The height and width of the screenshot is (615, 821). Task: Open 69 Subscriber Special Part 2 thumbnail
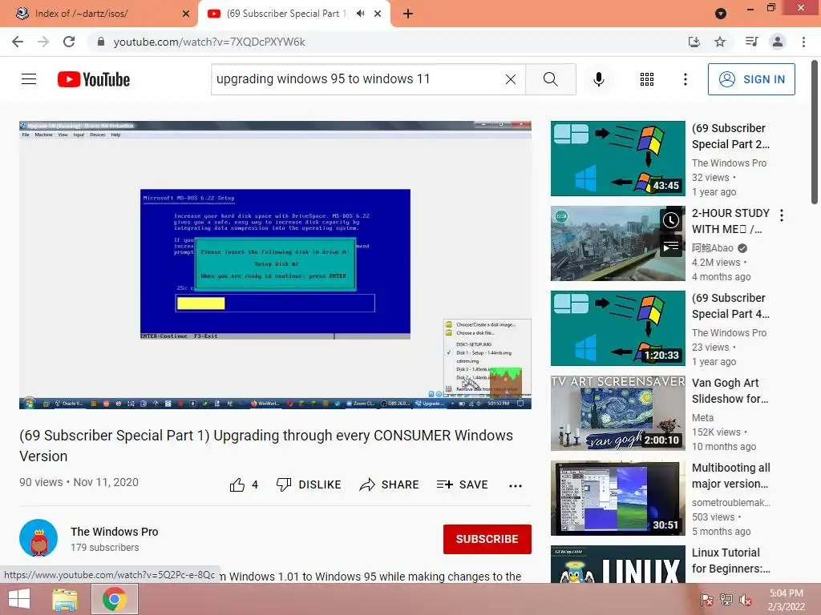(618, 159)
